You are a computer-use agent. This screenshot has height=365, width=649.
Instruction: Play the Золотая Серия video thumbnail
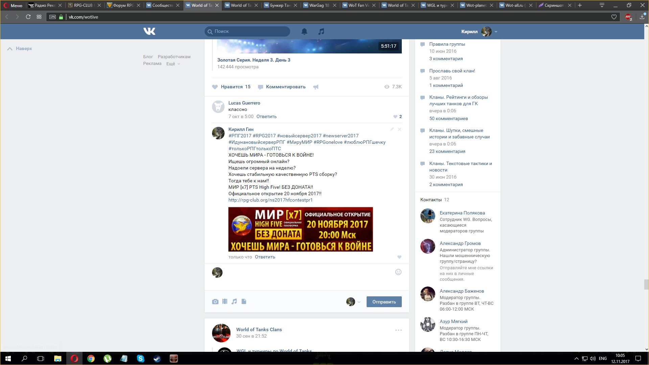pyautogui.click(x=309, y=46)
